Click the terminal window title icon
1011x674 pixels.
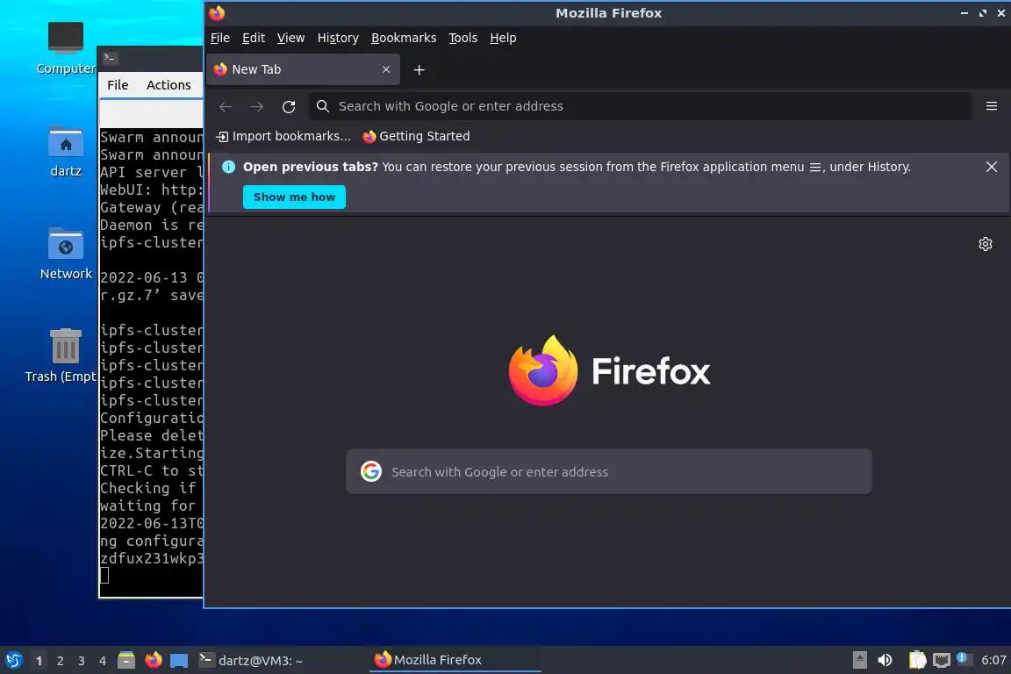click(110, 58)
